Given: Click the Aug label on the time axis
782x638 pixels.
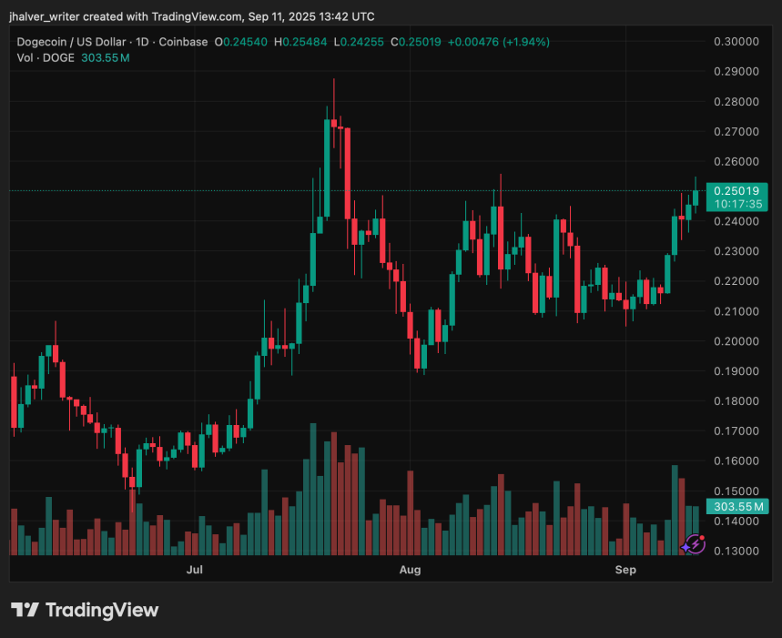Looking at the screenshot, I should 411,570.
